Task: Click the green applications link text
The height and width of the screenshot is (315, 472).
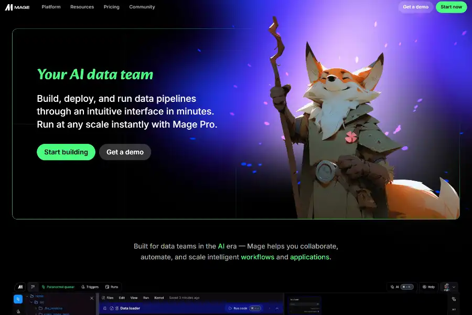Action: (x=310, y=257)
